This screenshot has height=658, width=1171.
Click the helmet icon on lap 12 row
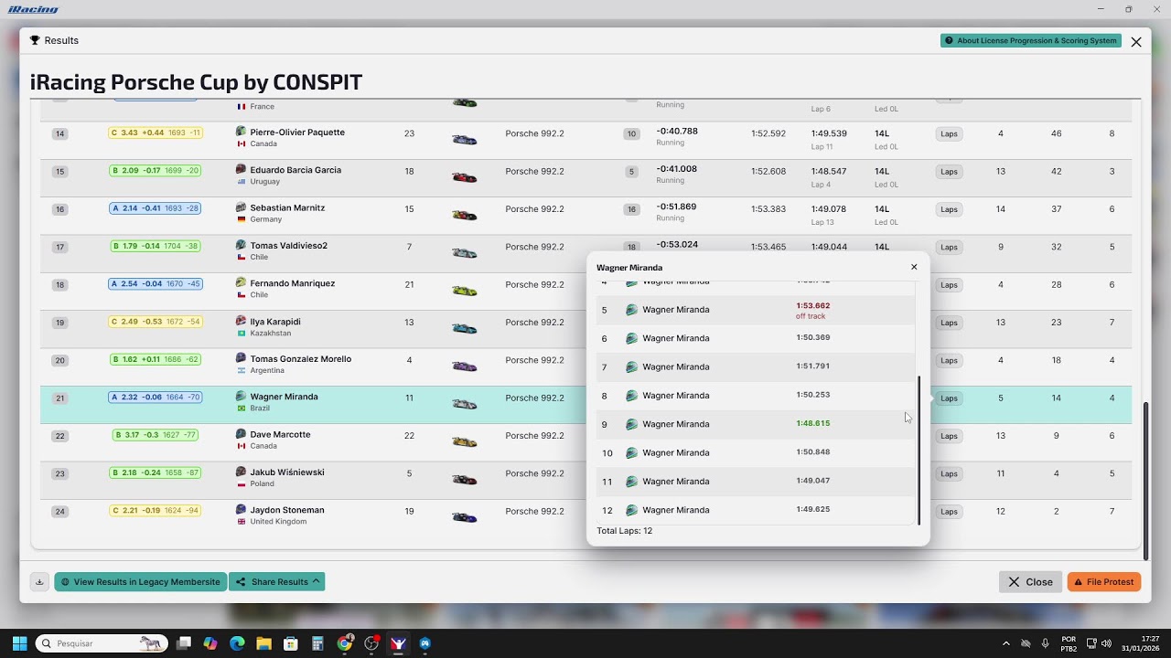[x=631, y=510]
